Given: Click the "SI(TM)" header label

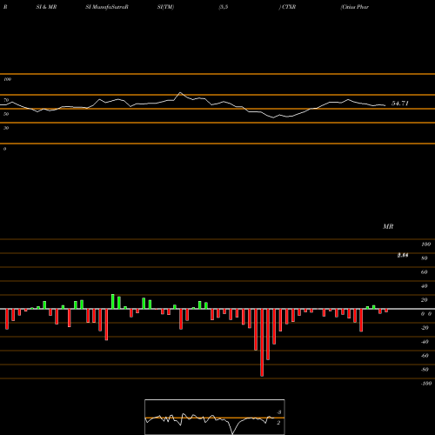Looking at the screenshot, I should point(165,7).
